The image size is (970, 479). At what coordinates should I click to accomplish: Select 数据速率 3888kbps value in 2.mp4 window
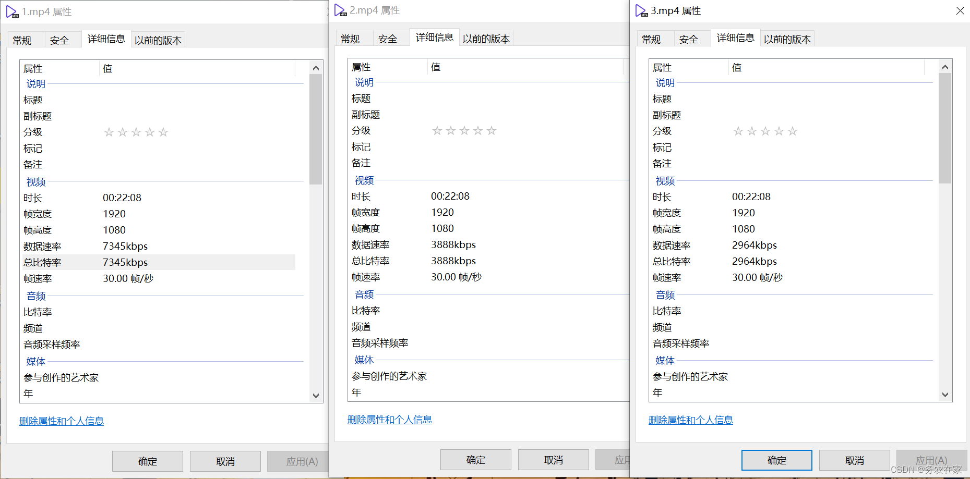[x=453, y=244]
